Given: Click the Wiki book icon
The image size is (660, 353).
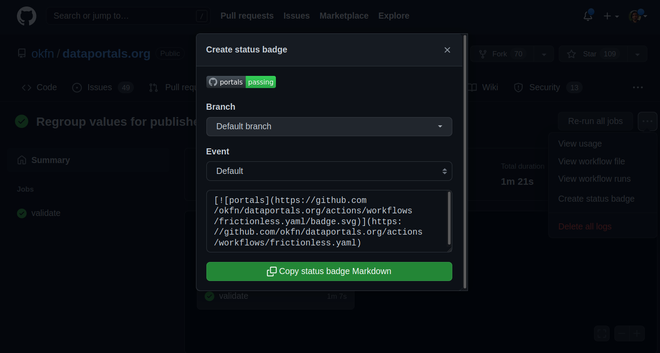Looking at the screenshot, I should click(x=472, y=87).
